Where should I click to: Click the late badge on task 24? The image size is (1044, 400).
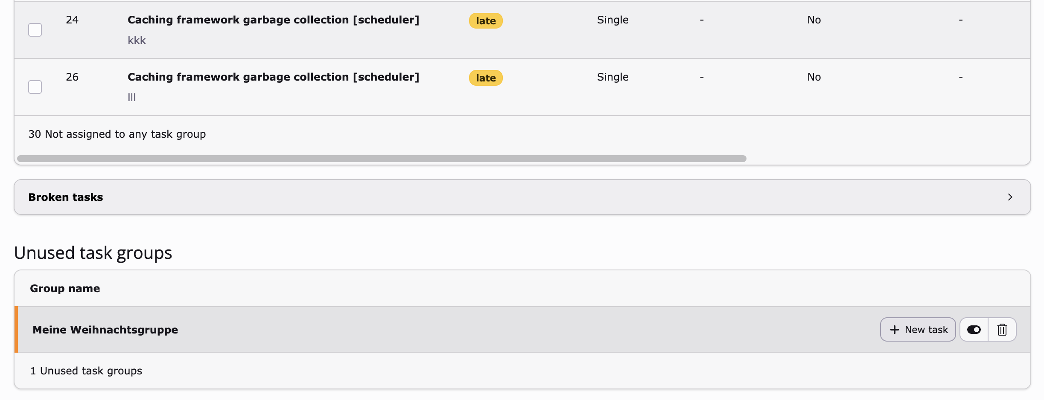coord(486,21)
